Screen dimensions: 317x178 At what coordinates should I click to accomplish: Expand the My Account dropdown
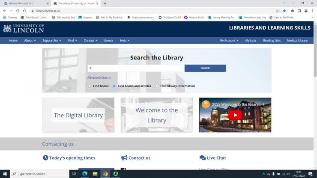coord(229,40)
